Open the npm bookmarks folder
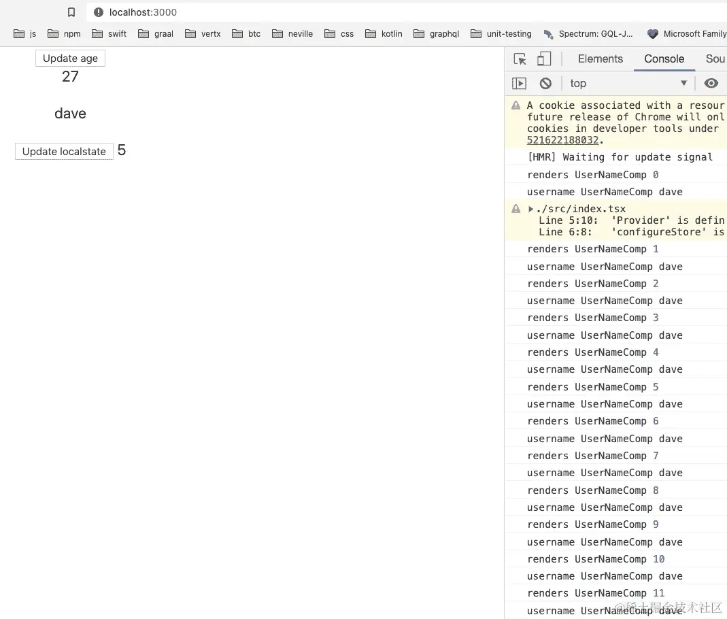This screenshot has width=727, height=619. coord(64,34)
